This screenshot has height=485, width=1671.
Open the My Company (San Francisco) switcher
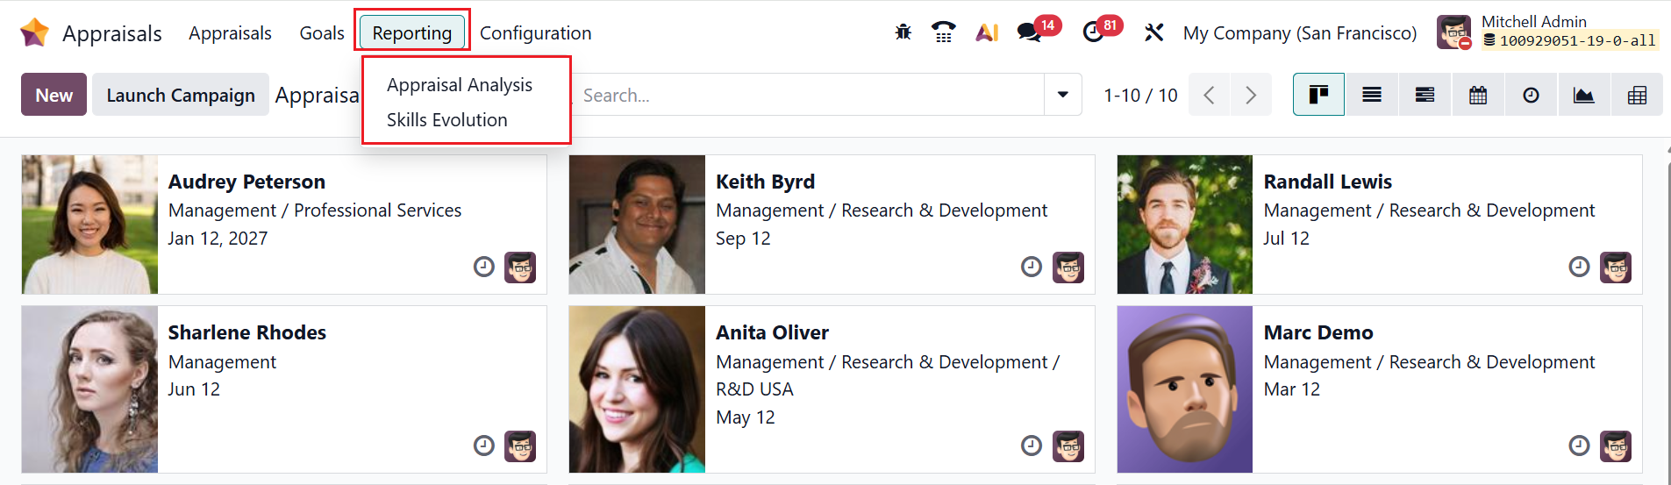(x=1299, y=33)
